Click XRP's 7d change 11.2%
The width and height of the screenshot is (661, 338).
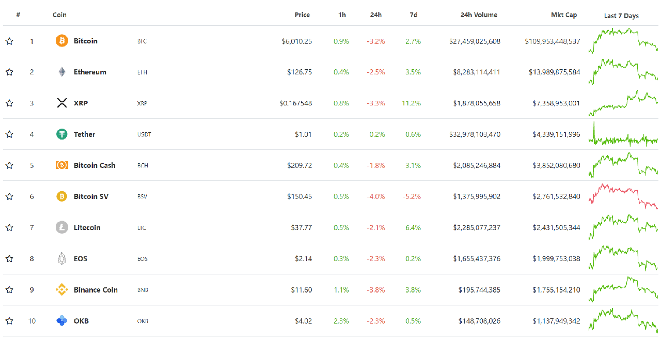[411, 103]
